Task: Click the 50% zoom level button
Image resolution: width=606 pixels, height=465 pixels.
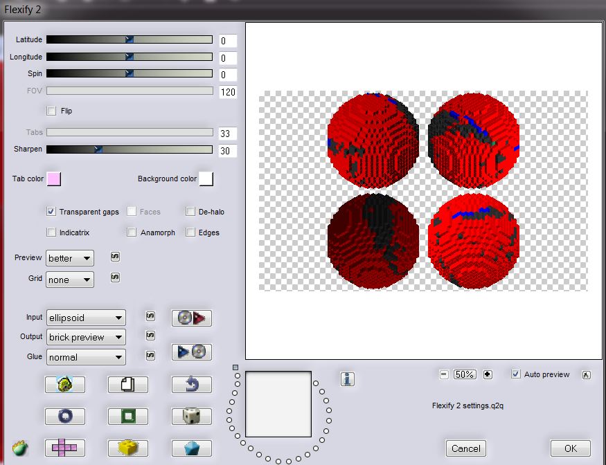Action: click(x=465, y=374)
